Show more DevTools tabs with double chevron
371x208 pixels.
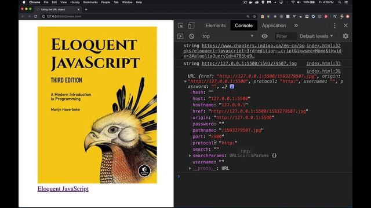296,25
